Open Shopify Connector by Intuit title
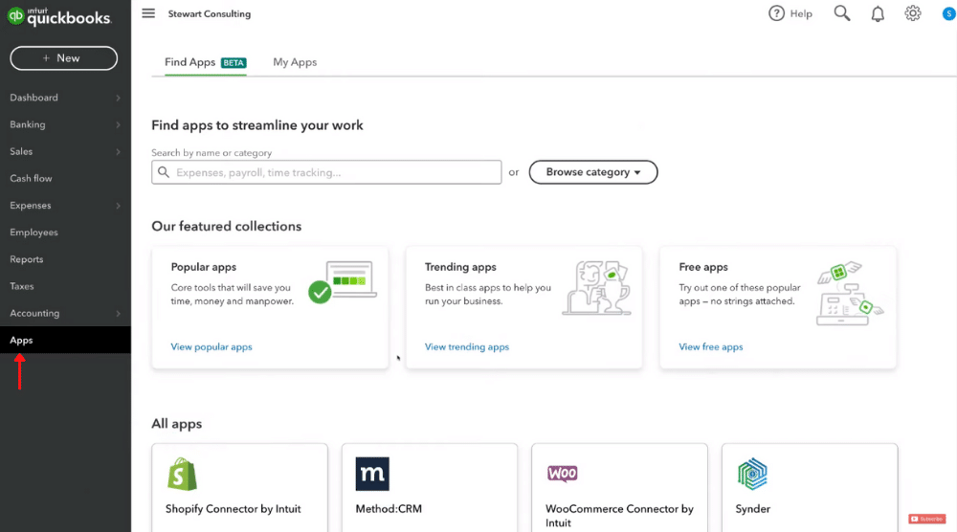Screen dimensions: 957x532 234,509
